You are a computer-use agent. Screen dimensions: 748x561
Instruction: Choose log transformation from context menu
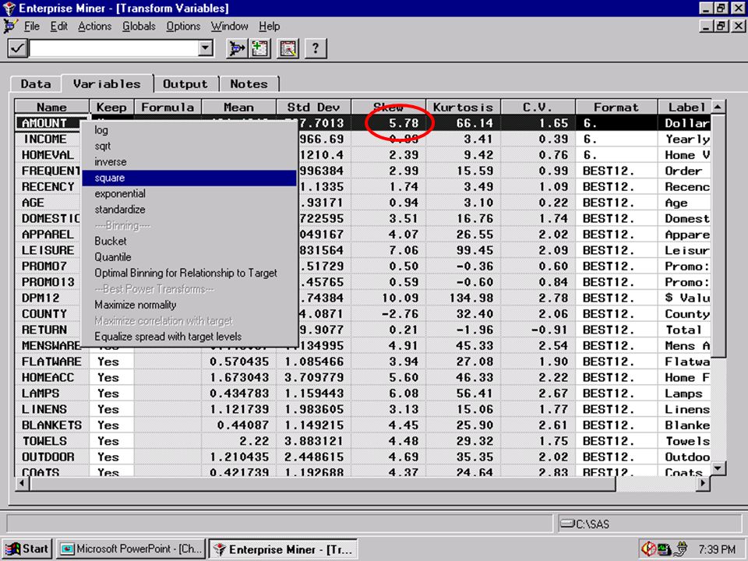coord(189,130)
